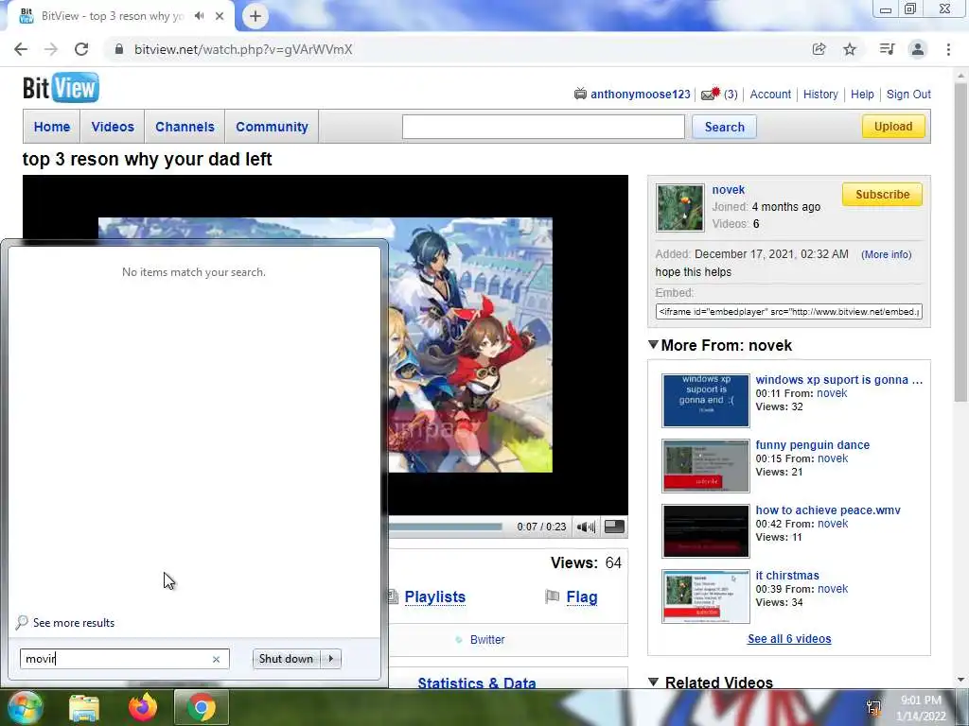Click the Action Center tray icon

(x=873, y=708)
